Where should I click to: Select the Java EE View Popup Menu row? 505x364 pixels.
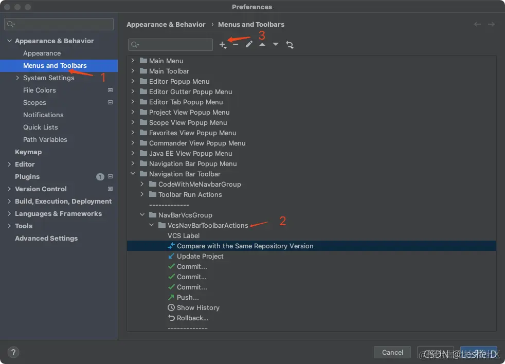click(x=312, y=153)
